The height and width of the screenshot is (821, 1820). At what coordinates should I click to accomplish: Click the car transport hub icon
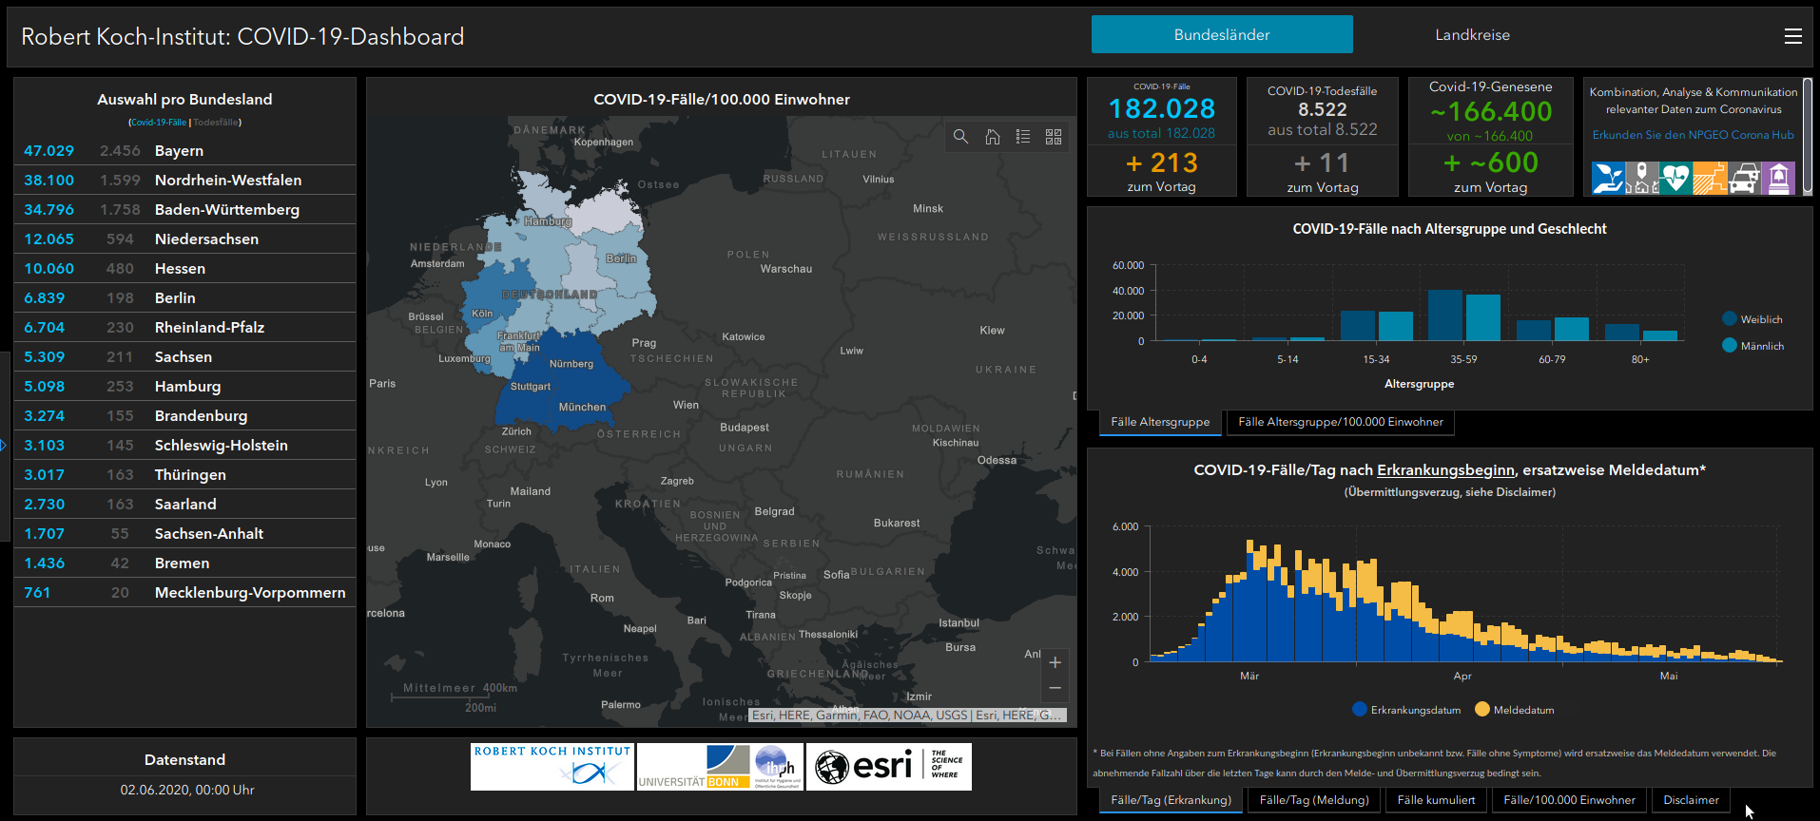[x=1744, y=179]
